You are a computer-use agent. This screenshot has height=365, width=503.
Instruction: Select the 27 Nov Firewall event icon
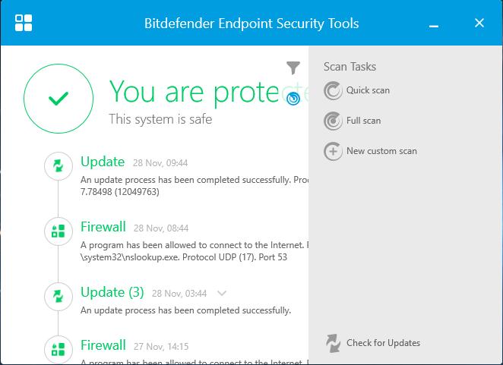(x=59, y=349)
